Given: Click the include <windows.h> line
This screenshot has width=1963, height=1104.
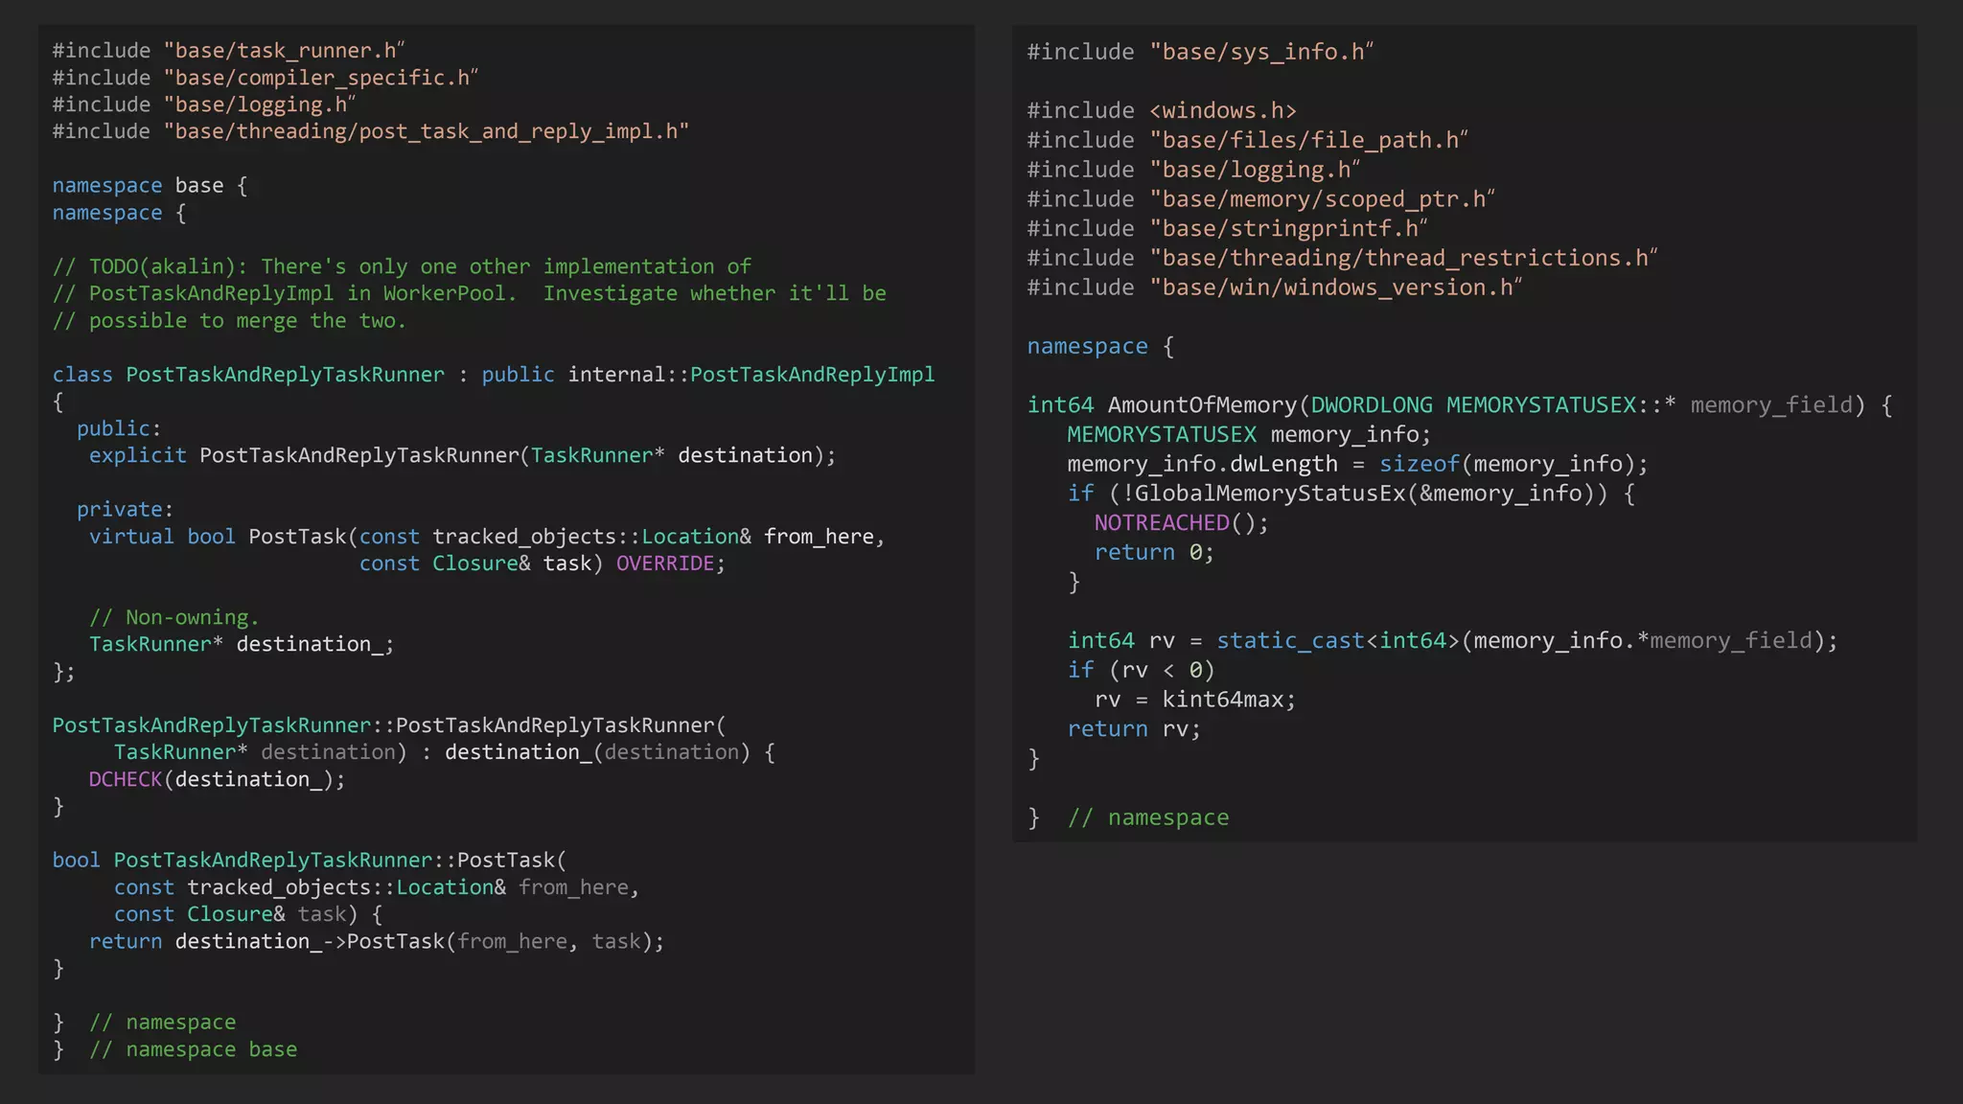Looking at the screenshot, I should [1162, 110].
